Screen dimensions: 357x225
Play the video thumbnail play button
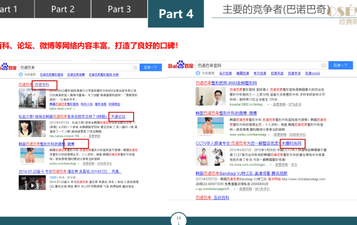(33, 186)
